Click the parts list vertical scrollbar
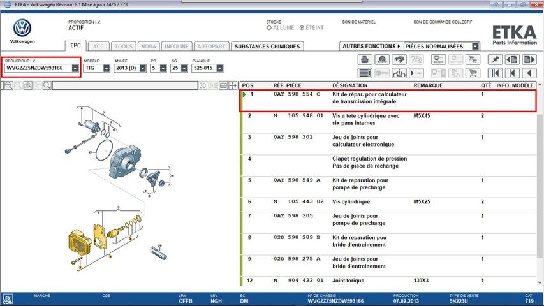544x306 pixels. point(540,186)
